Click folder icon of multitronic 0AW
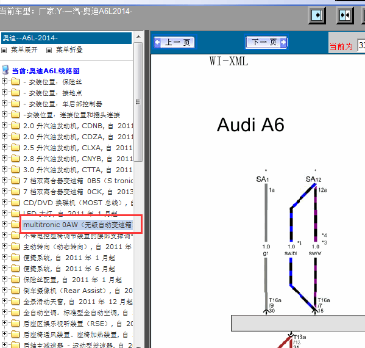The image size is (365, 348). click(x=15, y=224)
